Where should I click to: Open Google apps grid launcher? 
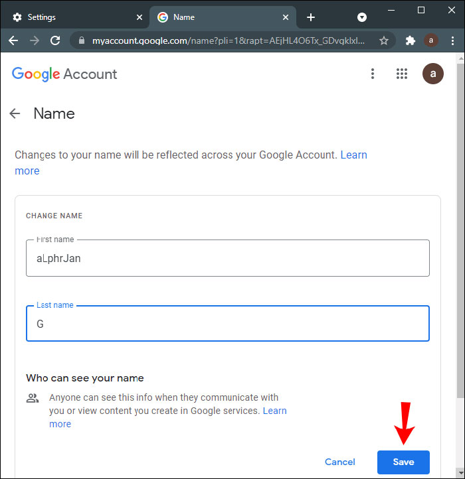point(402,74)
